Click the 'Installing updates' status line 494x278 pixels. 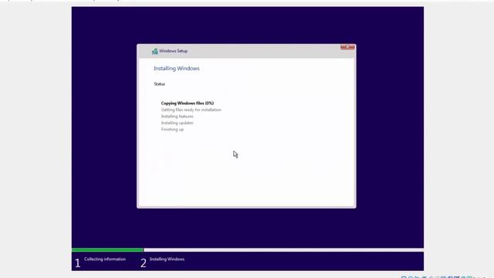click(177, 123)
